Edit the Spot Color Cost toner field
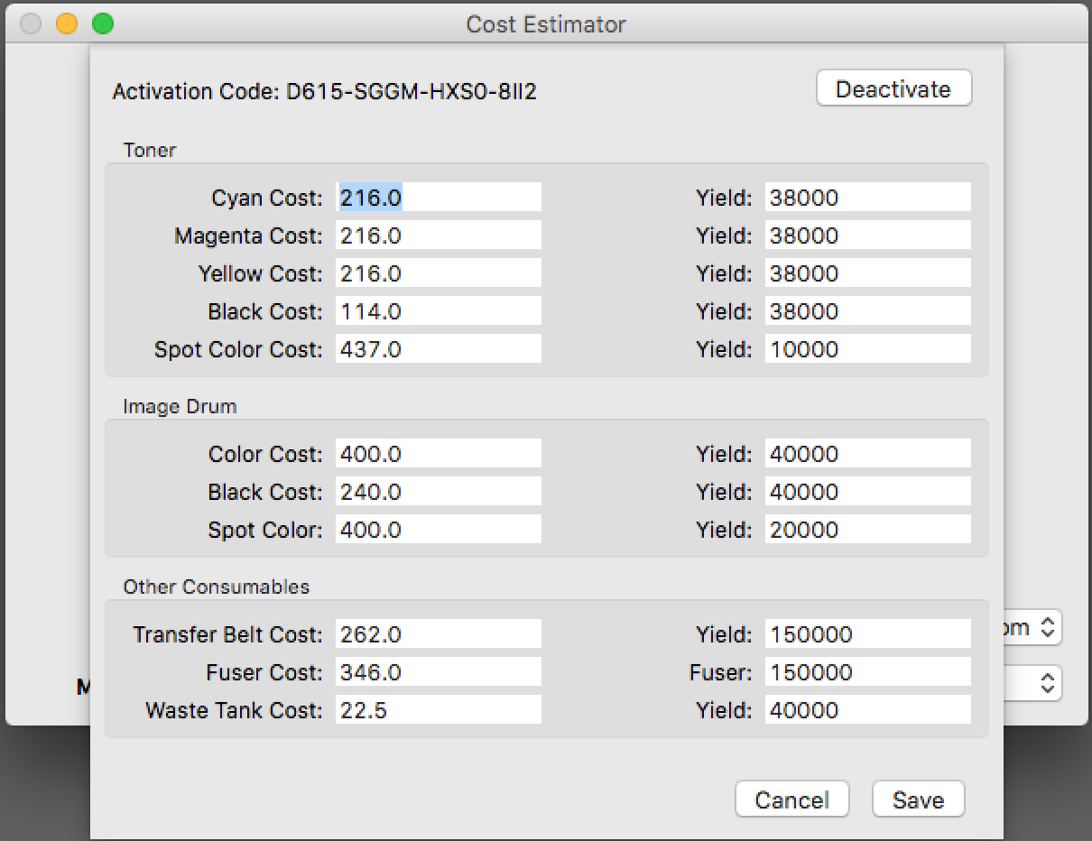1092x841 pixels. 439,349
